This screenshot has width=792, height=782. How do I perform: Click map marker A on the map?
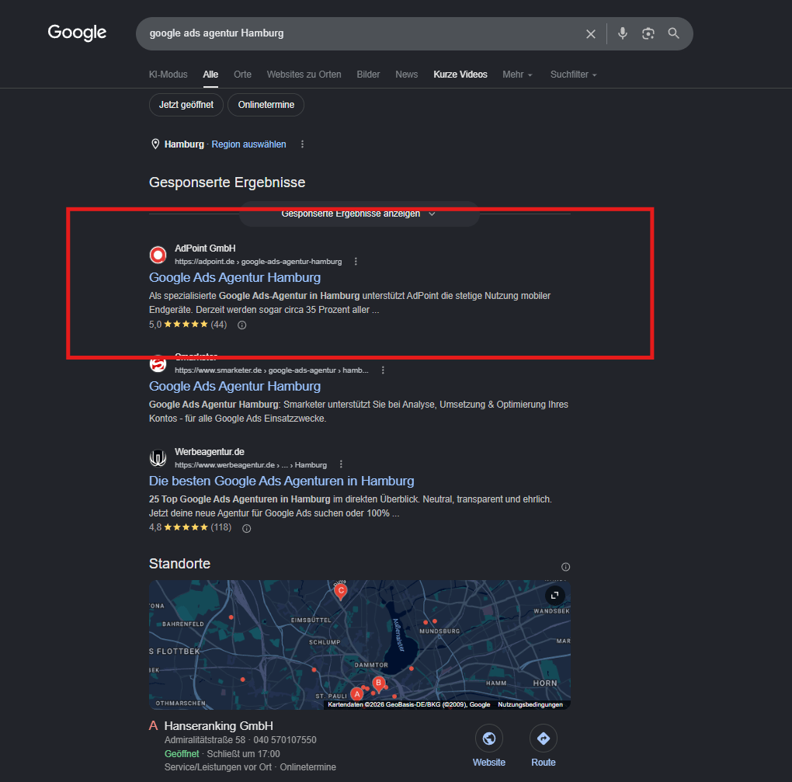tap(357, 694)
